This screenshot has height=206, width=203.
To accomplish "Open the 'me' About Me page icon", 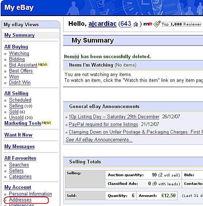I will (x=148, y=24).
